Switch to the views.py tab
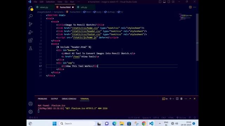This screenshot has width=225, height=126. tap(44, 7)
